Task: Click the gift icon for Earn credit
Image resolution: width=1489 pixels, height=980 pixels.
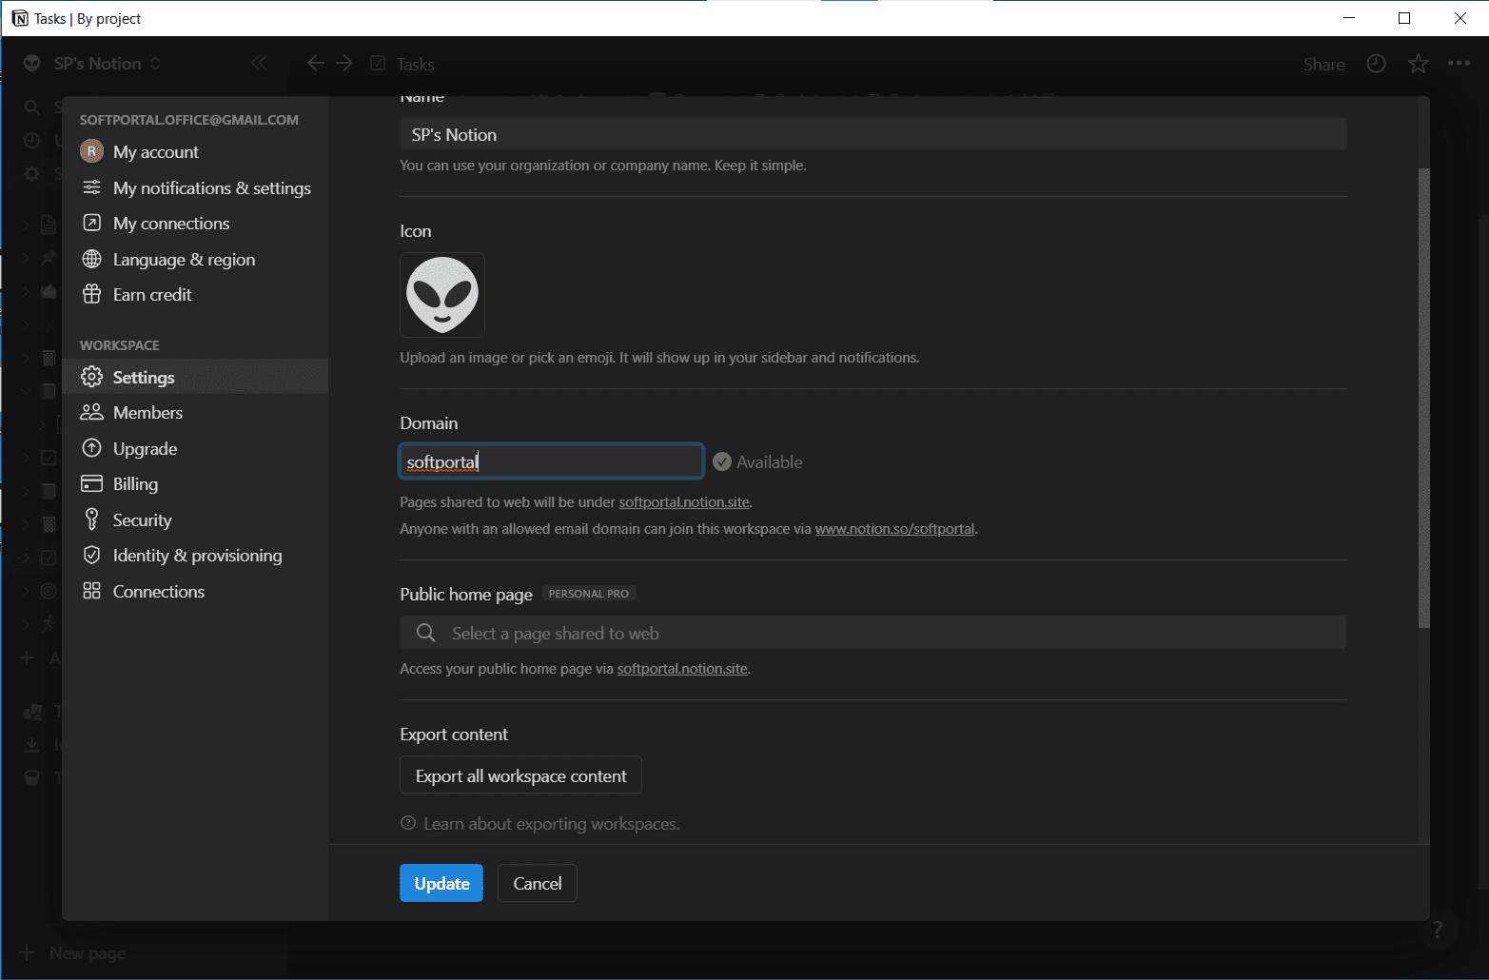Action: click(91, 295)
